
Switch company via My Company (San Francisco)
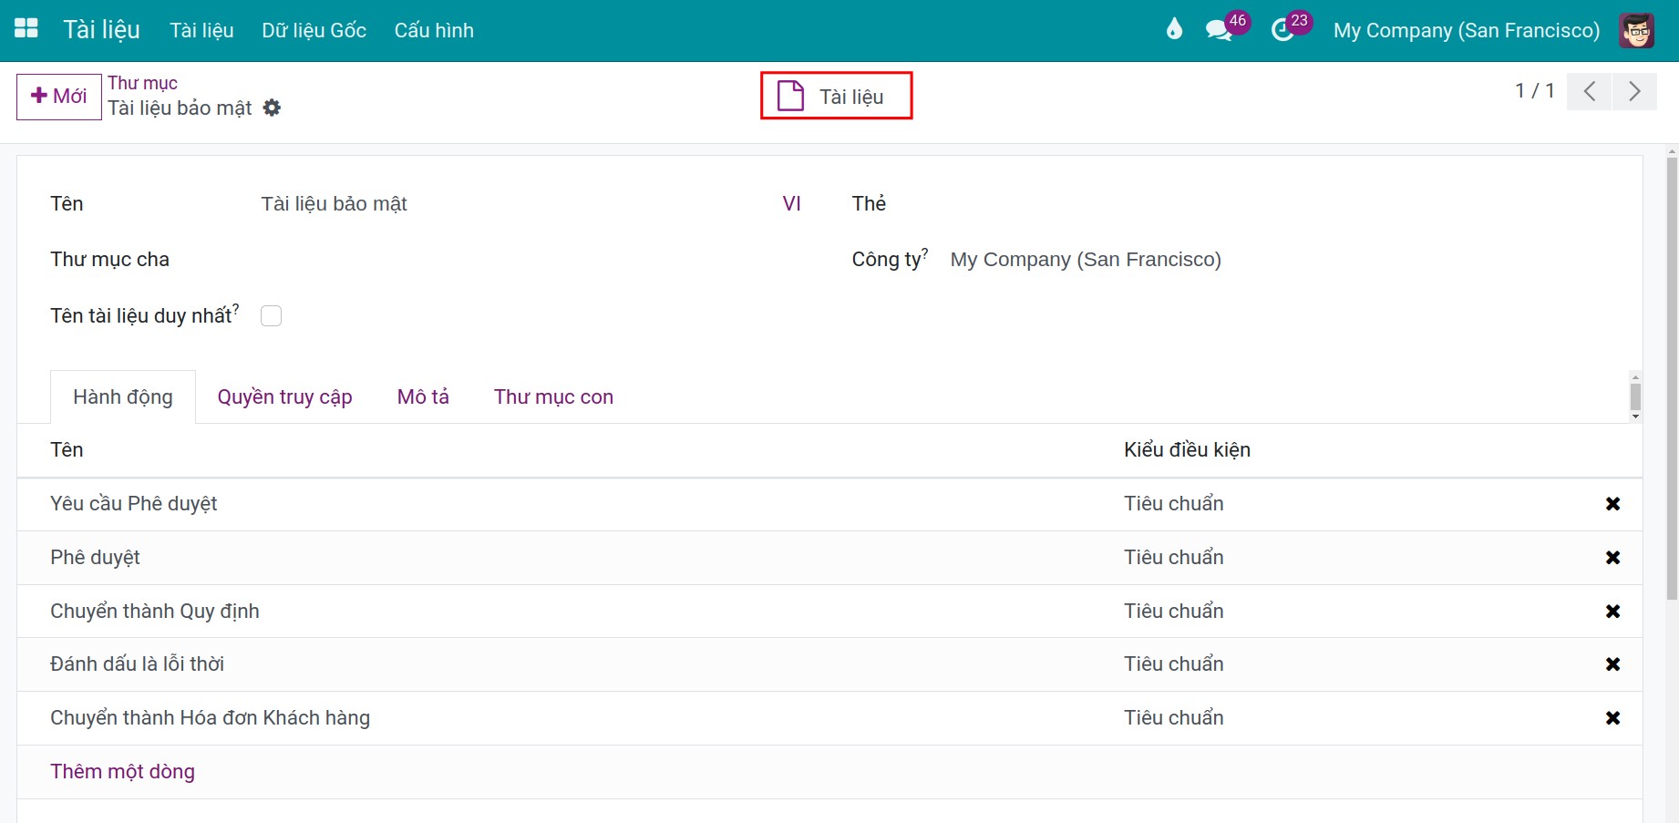click(1466, 30)
